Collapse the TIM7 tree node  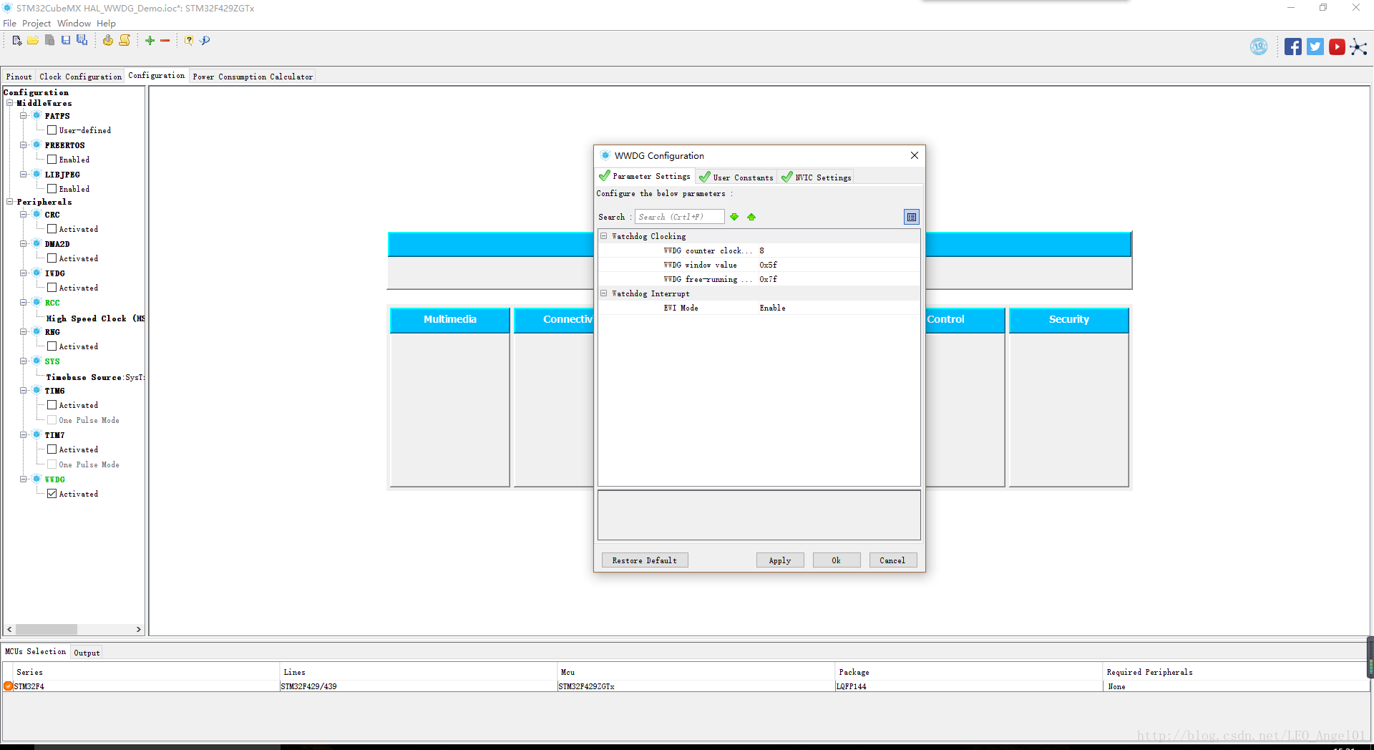[x=24, y=434]
